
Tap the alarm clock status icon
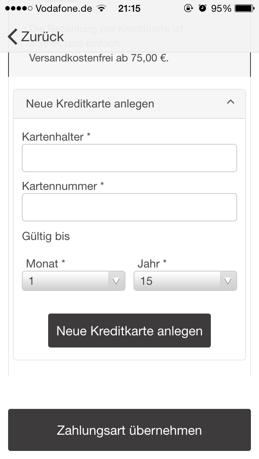(x=202, y=8)
